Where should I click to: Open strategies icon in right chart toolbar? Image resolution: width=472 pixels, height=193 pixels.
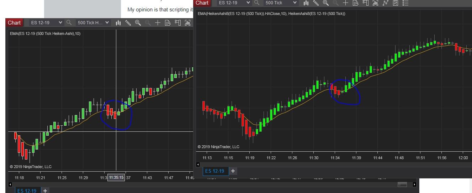pos(386,3)
